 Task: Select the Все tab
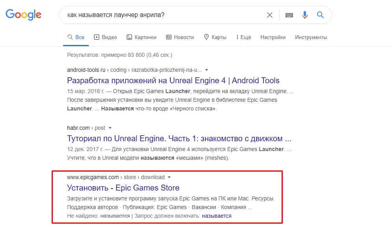coord(76,37)
